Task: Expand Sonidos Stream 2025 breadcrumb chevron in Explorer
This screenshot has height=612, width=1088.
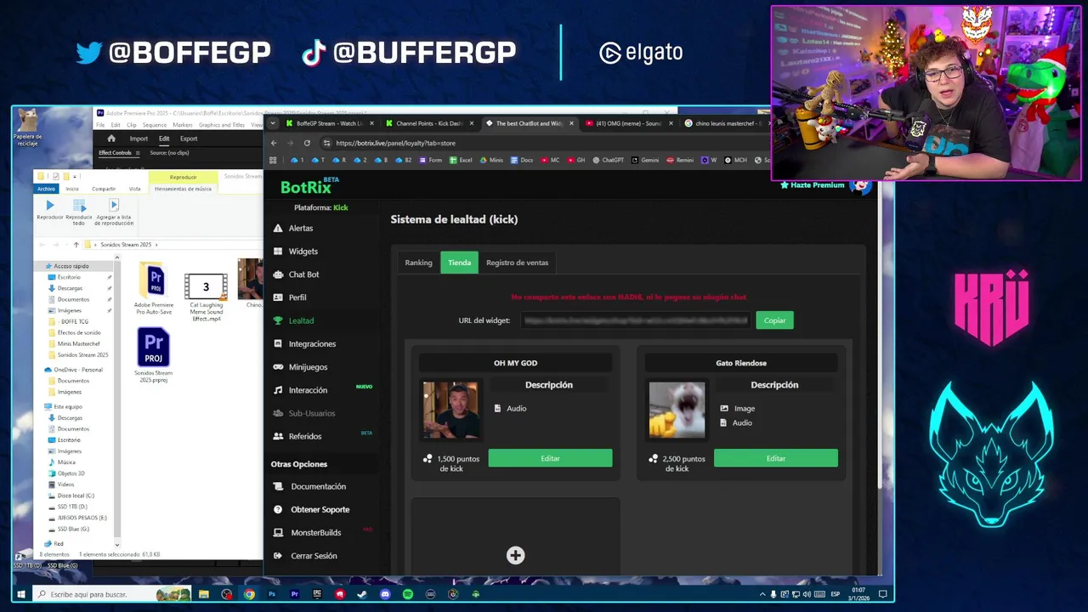Action: [156, 245]
